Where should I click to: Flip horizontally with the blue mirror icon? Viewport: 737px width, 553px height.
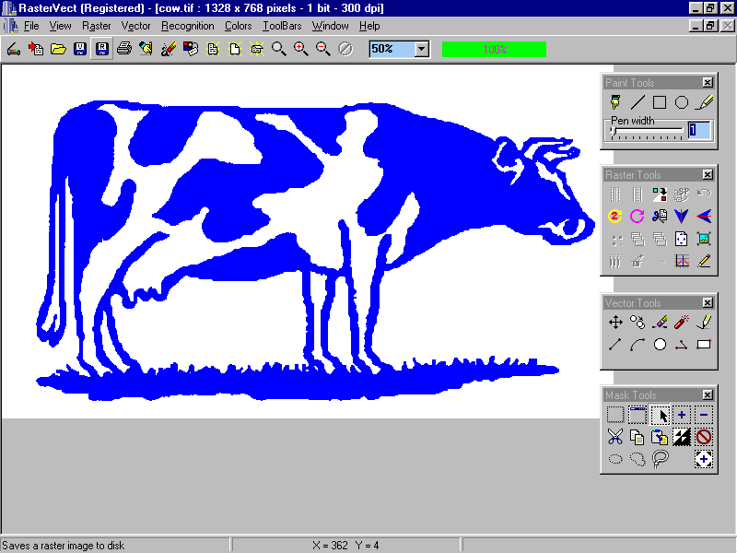coord(682,216)
